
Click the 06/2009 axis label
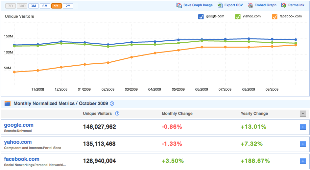[x=202, y=90]
